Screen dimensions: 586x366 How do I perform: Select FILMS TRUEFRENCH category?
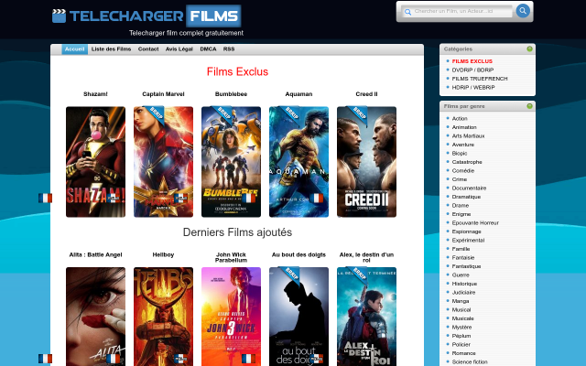(x=480, y=79)
